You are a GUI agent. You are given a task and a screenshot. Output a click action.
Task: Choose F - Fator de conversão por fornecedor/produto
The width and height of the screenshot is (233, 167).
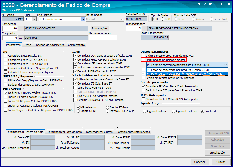[x=187, y=74]
